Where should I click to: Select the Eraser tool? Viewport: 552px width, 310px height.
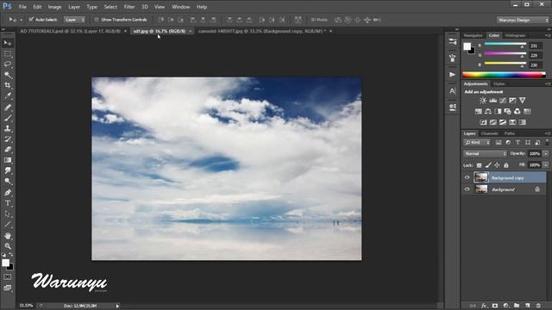[x=8, y=149]
